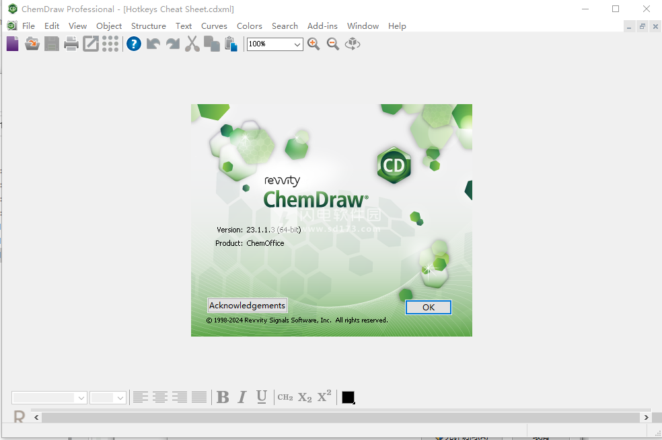Screen dimensions: 662x440
Task: Click the ChemDraw title bar app icon
Action: (x=13, y=9)
